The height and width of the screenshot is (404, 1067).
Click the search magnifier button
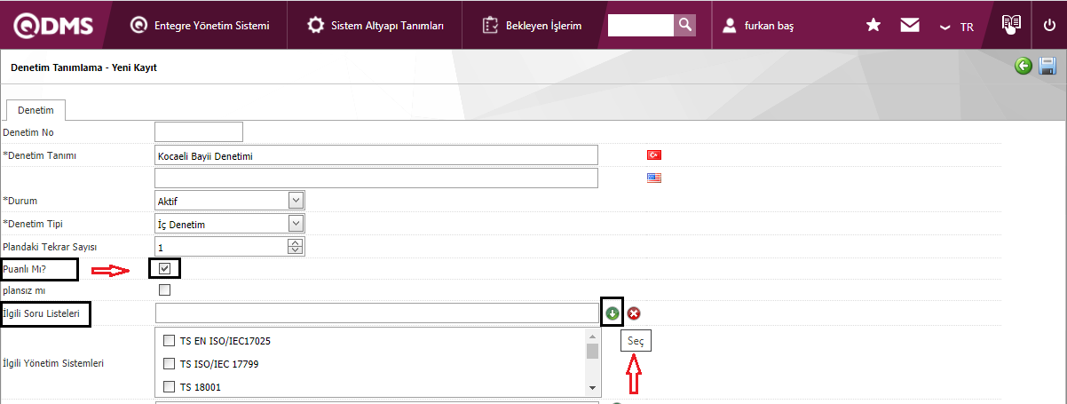coord(684,25)
